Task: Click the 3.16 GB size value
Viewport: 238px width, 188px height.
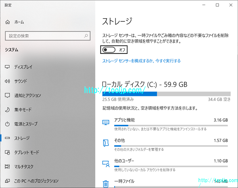Action: click(221, 120)
